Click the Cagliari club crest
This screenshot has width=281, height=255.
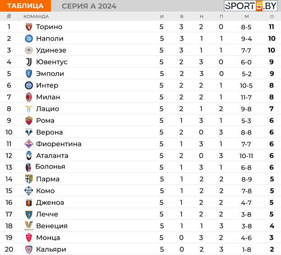(29, 249)
